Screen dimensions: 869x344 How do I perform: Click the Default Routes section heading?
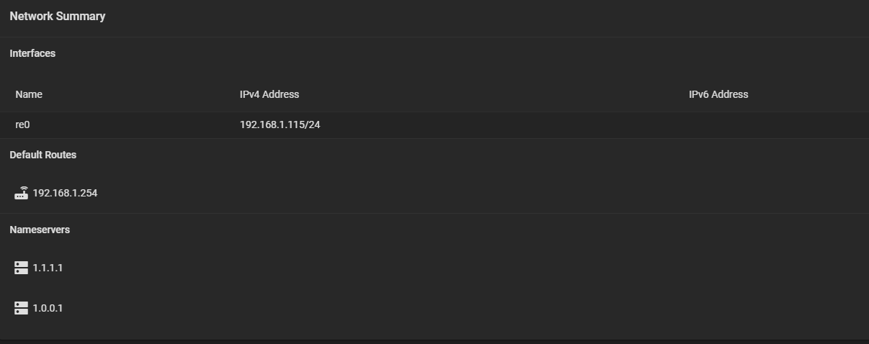click(43, 155)
